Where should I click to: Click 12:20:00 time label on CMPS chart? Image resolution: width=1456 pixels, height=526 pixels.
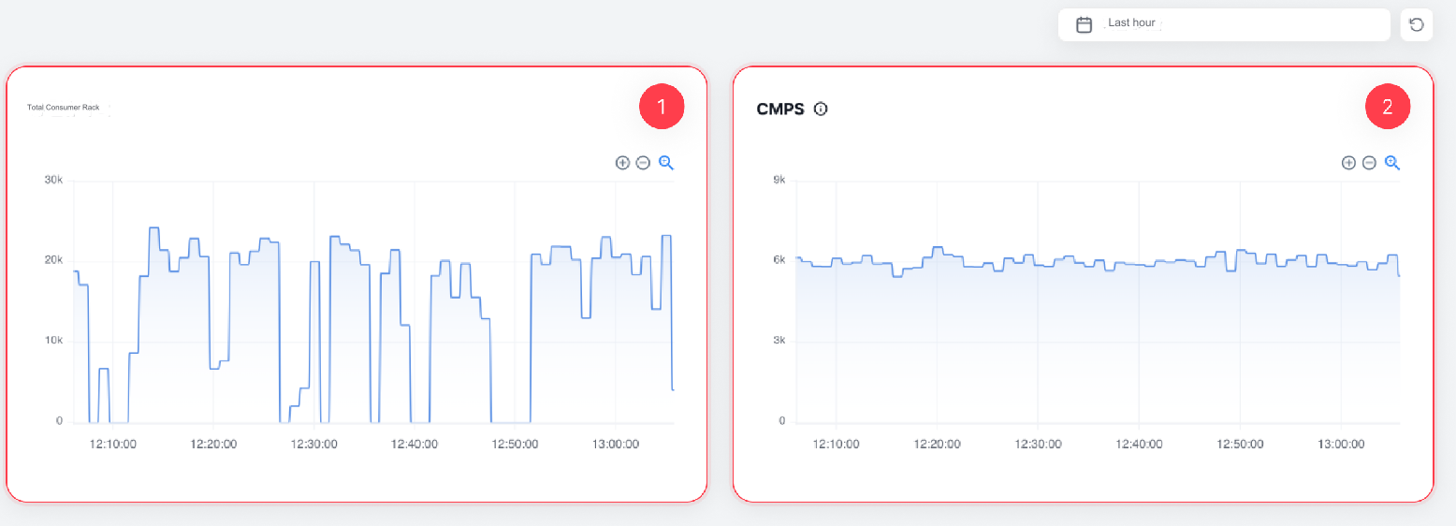938,444
